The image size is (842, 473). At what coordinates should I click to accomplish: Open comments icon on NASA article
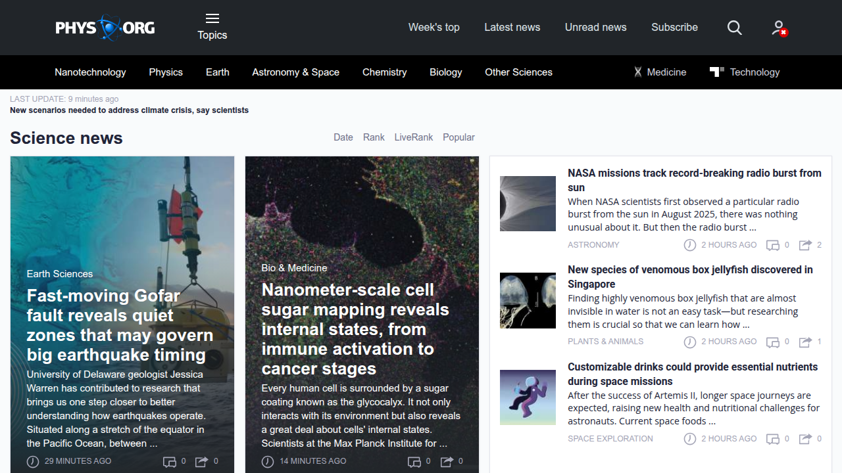(x=773, y=245)
